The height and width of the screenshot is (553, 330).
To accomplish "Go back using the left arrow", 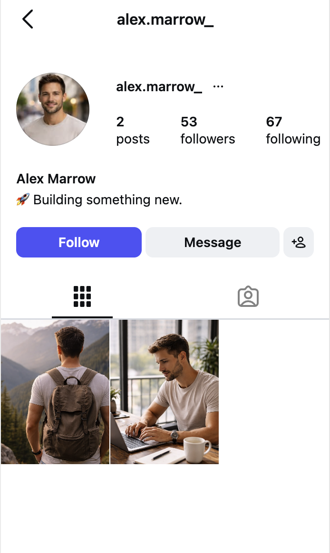I will 28,20.
